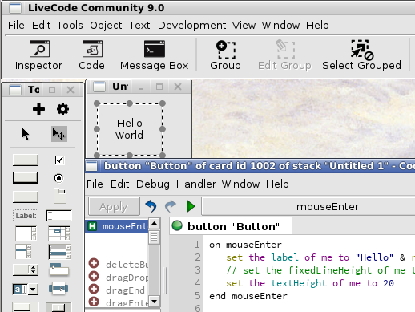The image size is (415, 312).
Task: Select the button "Button" script tab
Action: (x=231, y=226)
